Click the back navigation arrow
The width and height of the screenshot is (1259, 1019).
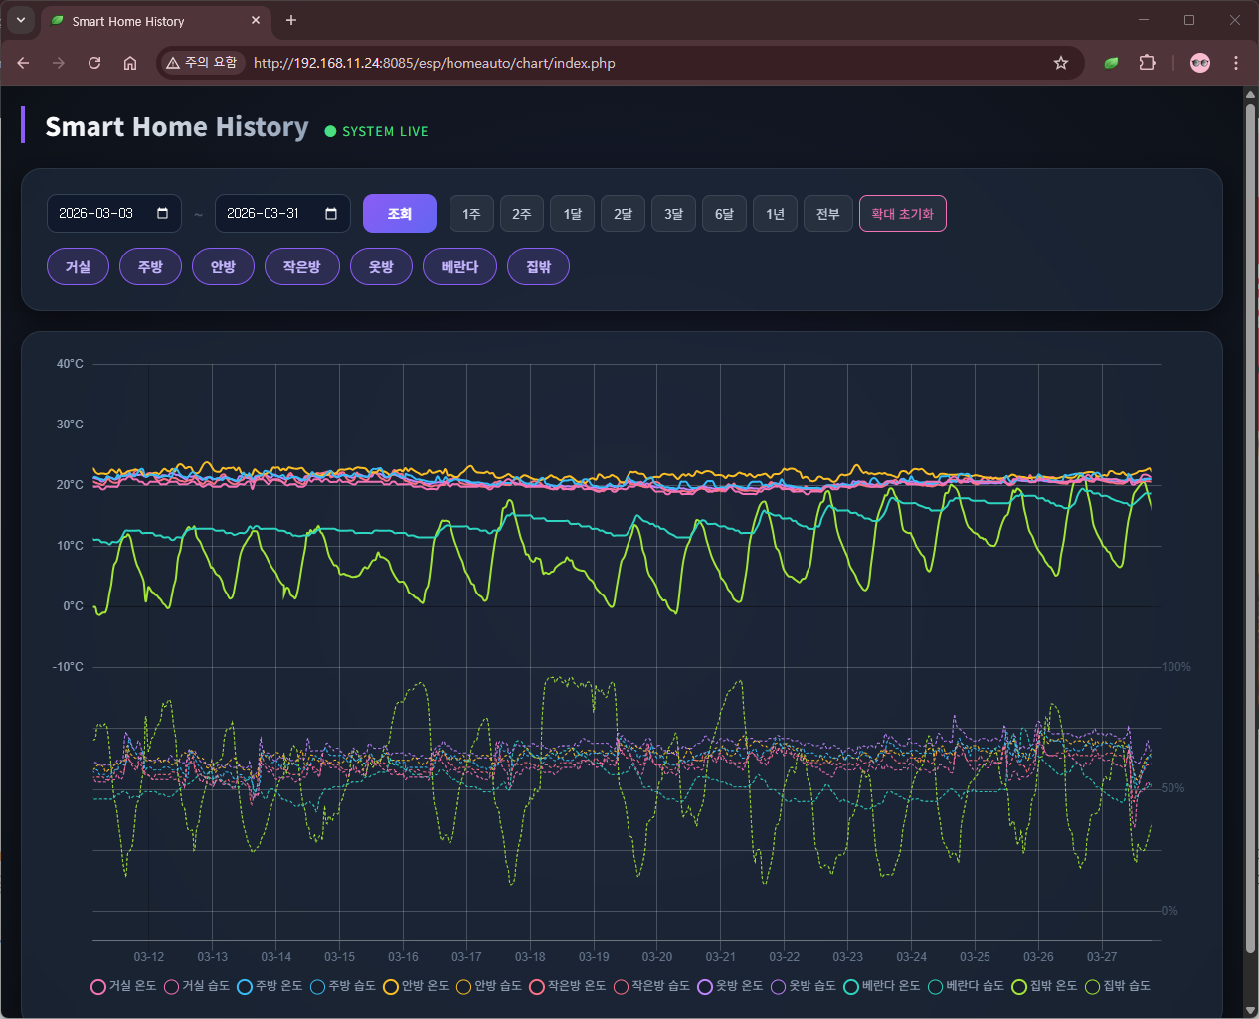[23, 63]
